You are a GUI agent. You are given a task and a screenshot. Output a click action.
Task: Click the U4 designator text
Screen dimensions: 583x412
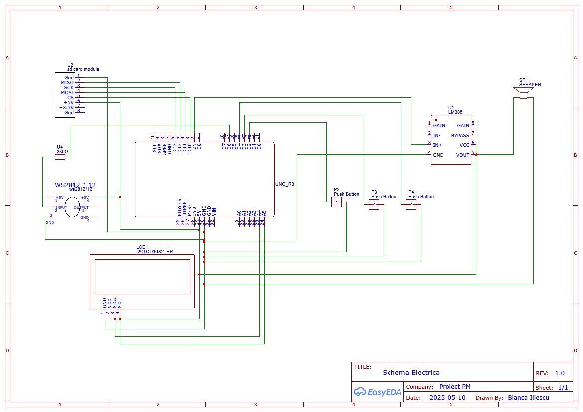[x=60, y=147]
